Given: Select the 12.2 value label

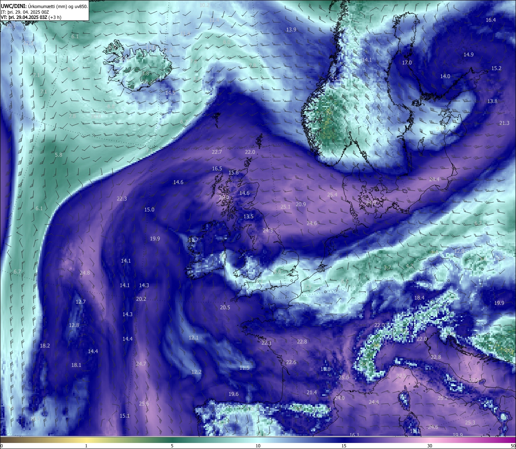Looking at the screenshot, I should [196, 372].
